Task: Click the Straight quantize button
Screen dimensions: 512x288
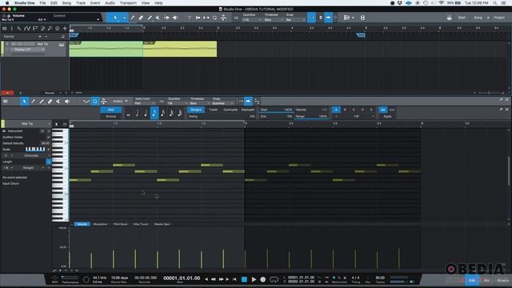Action: tap(196, 110)
